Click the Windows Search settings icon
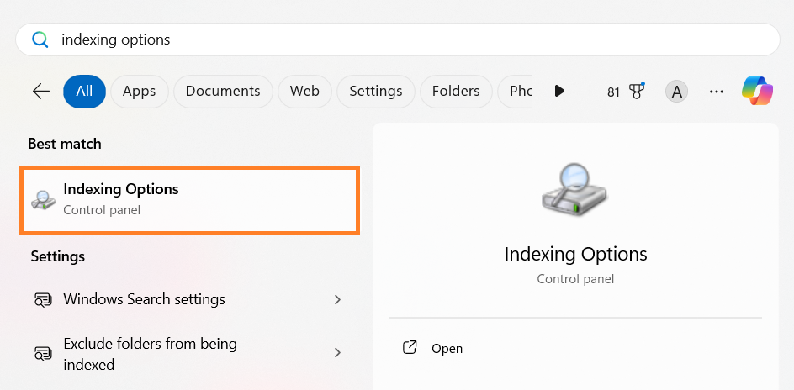794x390 pixels. 43,299
